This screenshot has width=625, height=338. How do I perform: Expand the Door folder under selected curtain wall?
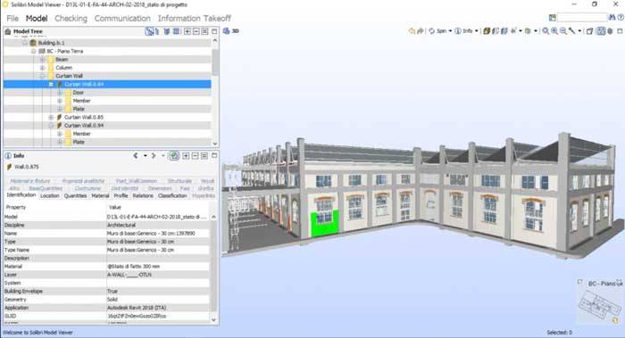pos(60,93)
